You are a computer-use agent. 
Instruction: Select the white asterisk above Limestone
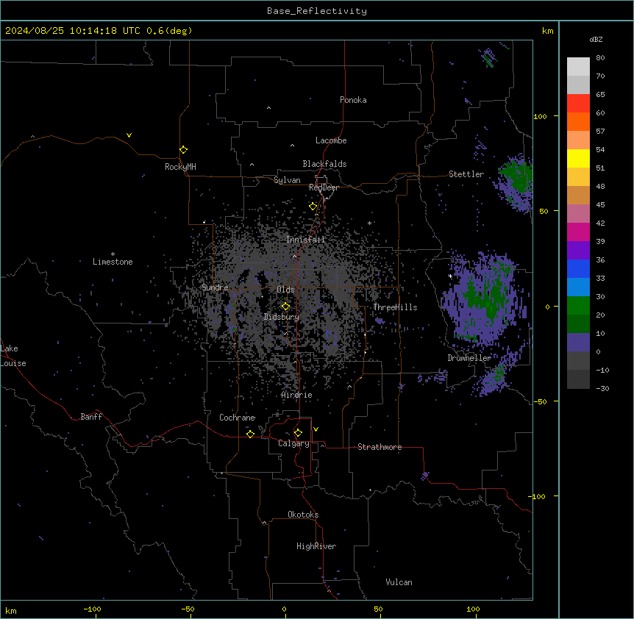click(113, 254)
